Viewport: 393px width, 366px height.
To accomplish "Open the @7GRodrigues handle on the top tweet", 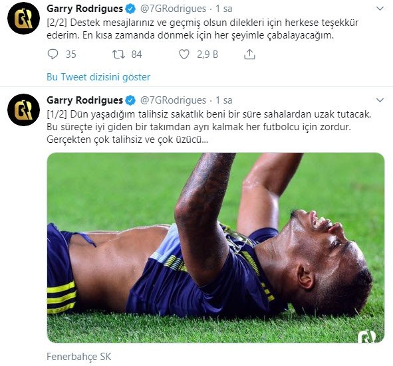I will pyautogui.click(x=173, y=9).
